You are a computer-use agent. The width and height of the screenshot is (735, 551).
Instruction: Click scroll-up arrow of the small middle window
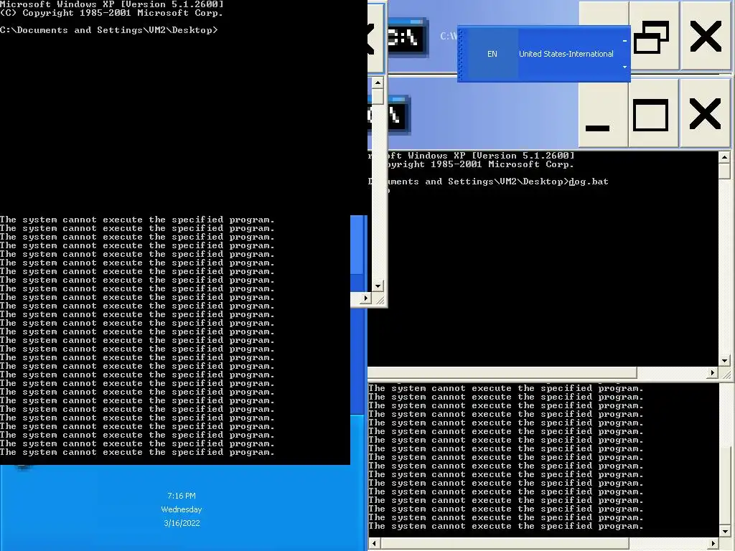click(378, 83)
